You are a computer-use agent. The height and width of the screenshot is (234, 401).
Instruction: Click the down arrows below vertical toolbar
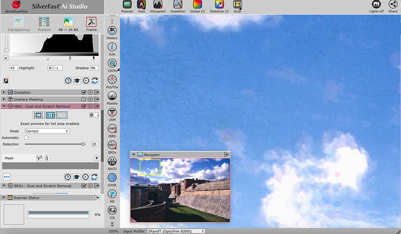point(112,224)
